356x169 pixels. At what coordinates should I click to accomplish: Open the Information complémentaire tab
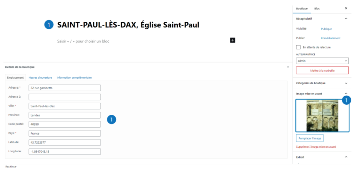click(74, 78)
